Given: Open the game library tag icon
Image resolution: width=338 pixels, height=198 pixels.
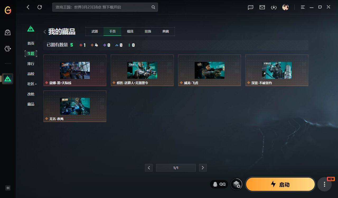Looking at the screenshot, I should pos(8,49).
